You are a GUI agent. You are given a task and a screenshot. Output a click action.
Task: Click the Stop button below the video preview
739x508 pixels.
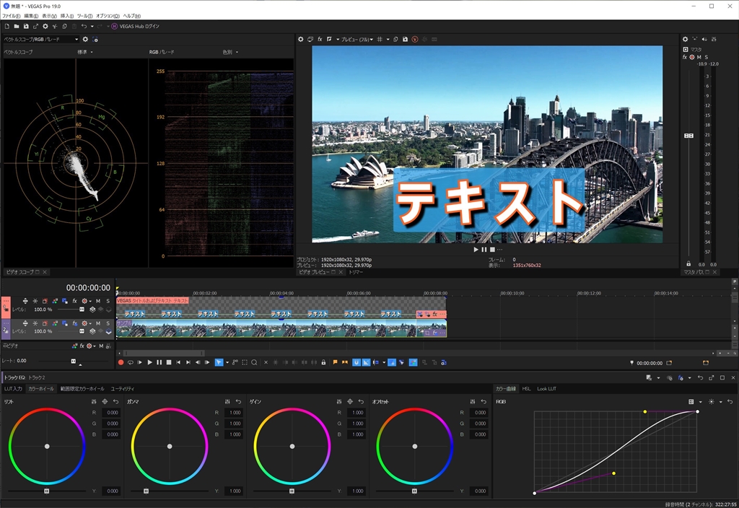click(x=492, y=250)
